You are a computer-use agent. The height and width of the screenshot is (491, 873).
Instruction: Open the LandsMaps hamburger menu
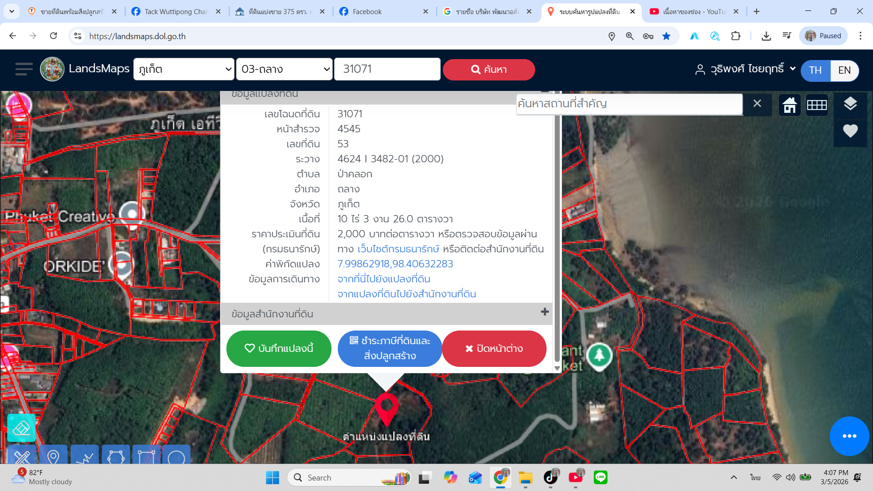tap(24, 69)
